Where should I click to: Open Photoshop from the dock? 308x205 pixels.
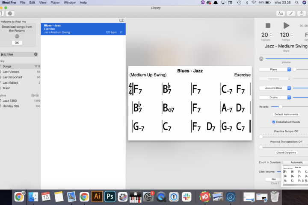110,196
